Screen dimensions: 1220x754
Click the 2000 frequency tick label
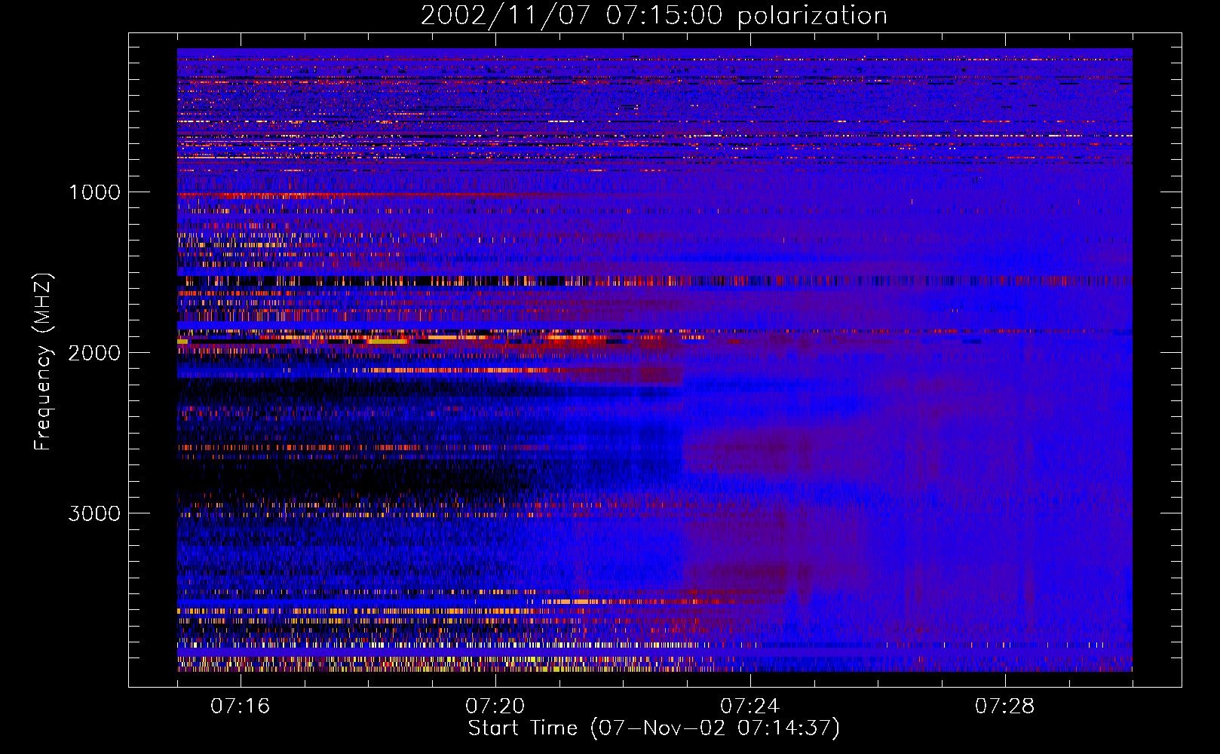(x=94, y=353)
